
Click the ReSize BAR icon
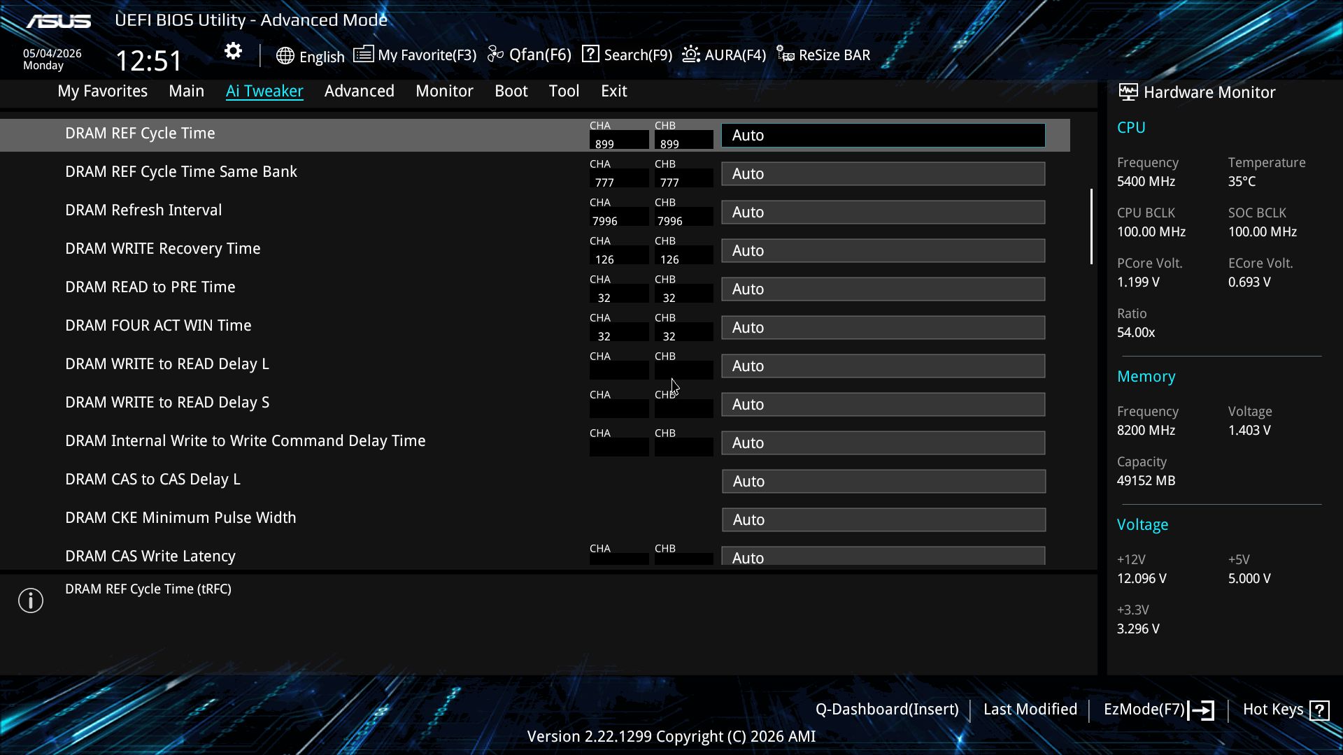point(786,55)
